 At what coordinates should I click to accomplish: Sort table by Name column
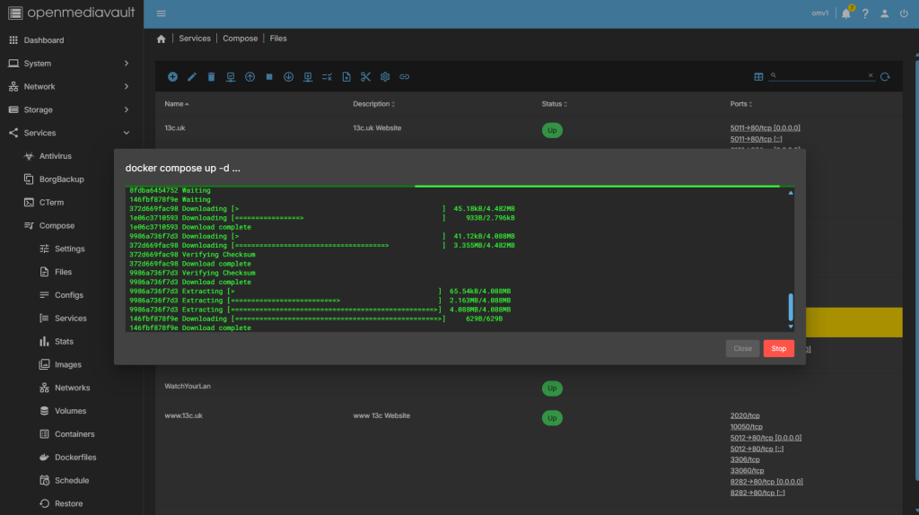coord(177,104)
